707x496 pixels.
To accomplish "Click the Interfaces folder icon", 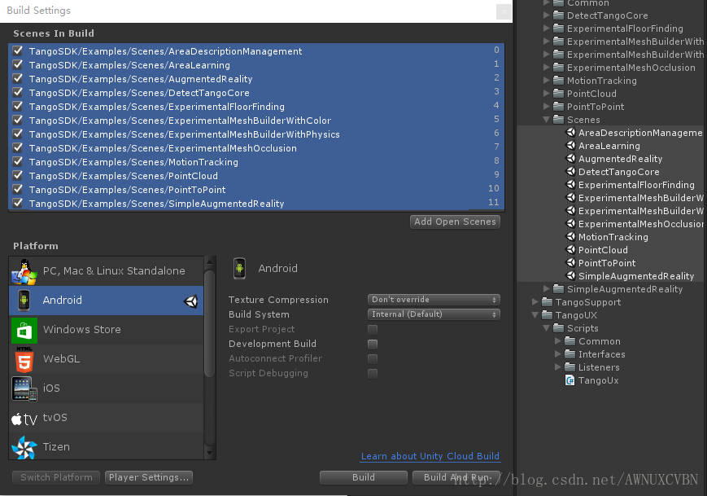I will point(570,354).
